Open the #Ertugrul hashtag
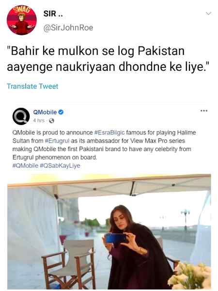The image size is (218, 291). (x=57, y=141)
